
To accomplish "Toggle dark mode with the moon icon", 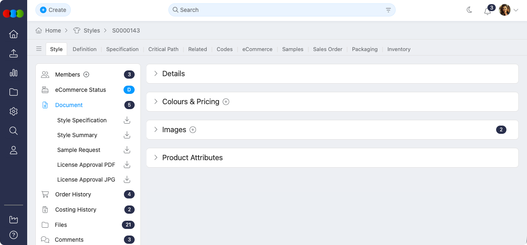I will click(469, 9).
